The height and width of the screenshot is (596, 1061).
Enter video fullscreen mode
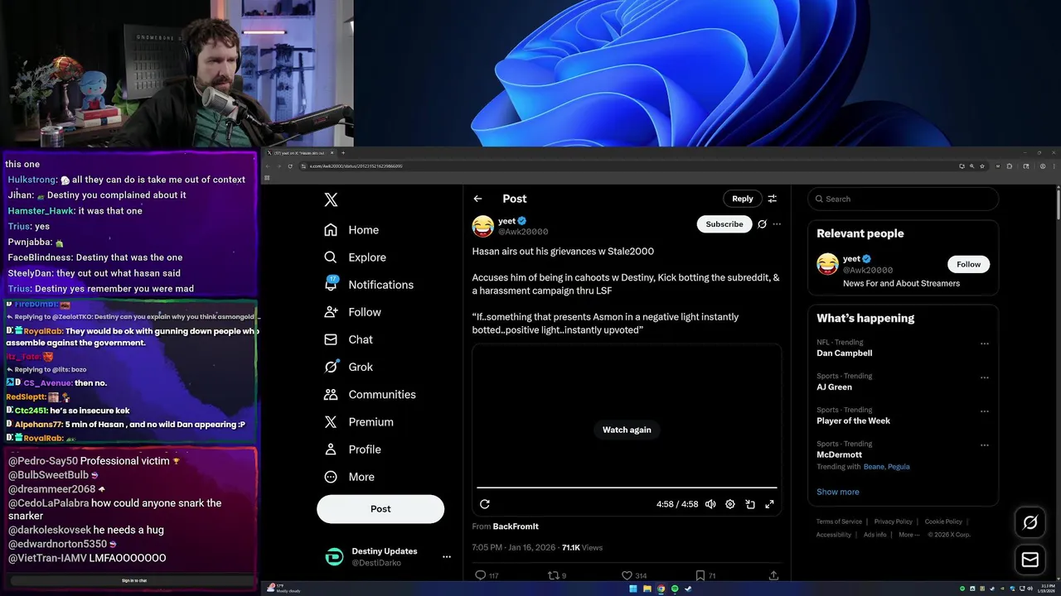point(769,504)
